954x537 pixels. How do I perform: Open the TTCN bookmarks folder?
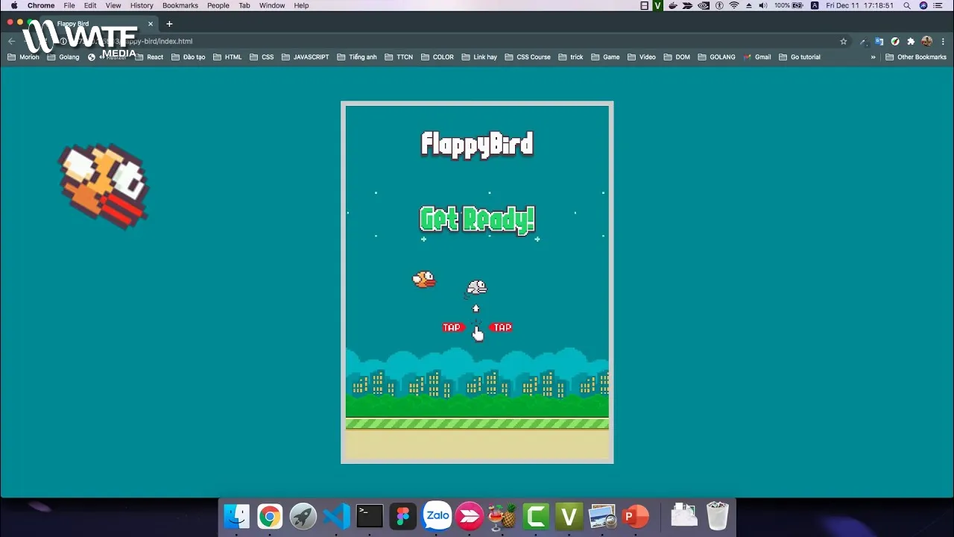[x=399, y=57]
